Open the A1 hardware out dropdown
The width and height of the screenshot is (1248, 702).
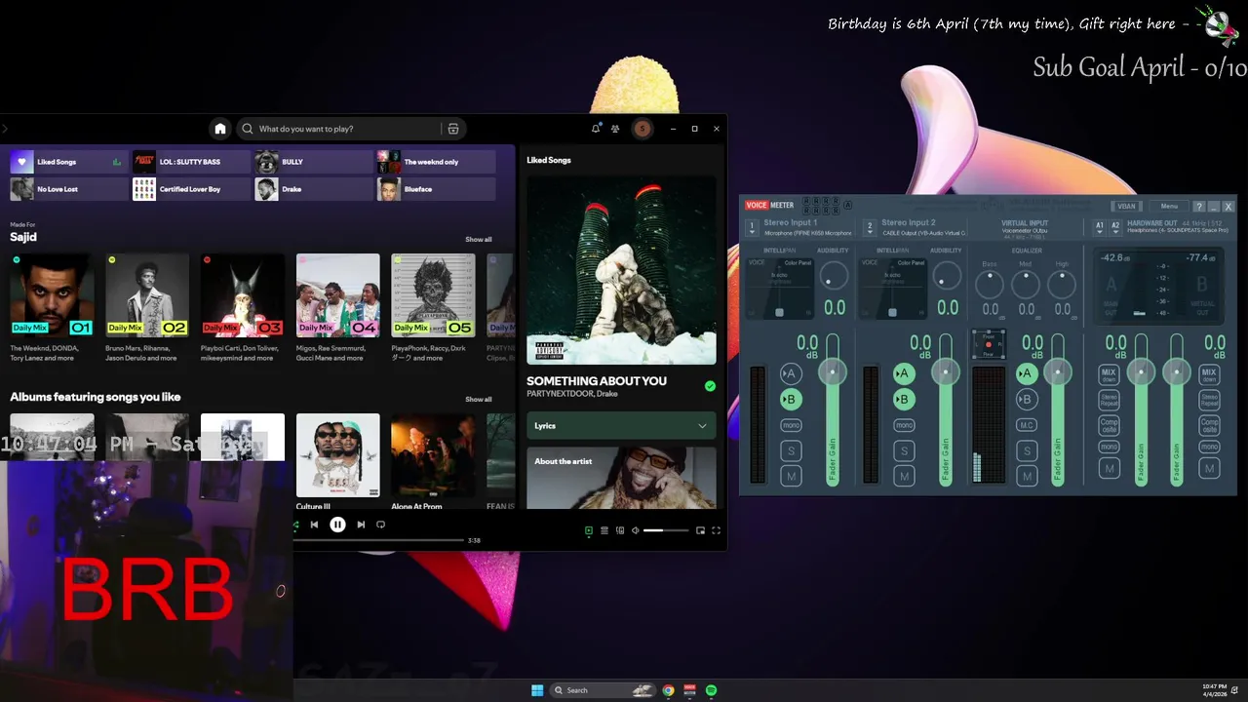click(x=1100, y=226)
